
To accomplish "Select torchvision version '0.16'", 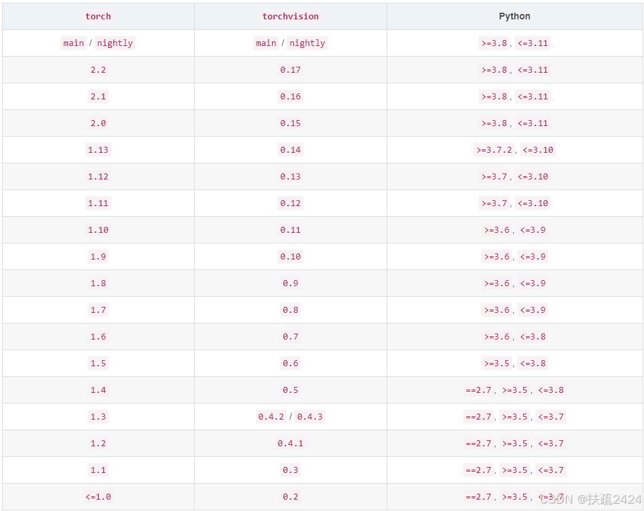I will pyautogui.click(x=291, y=97).
